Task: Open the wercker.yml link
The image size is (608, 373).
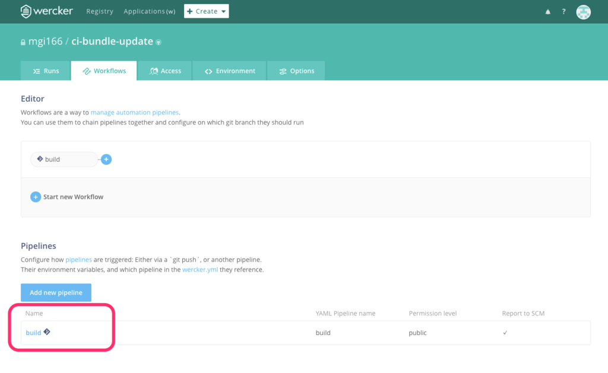Action: click(200, 270)
